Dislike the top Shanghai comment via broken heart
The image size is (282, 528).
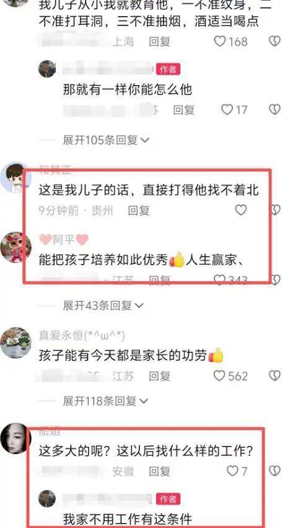(x=276, y=42)
